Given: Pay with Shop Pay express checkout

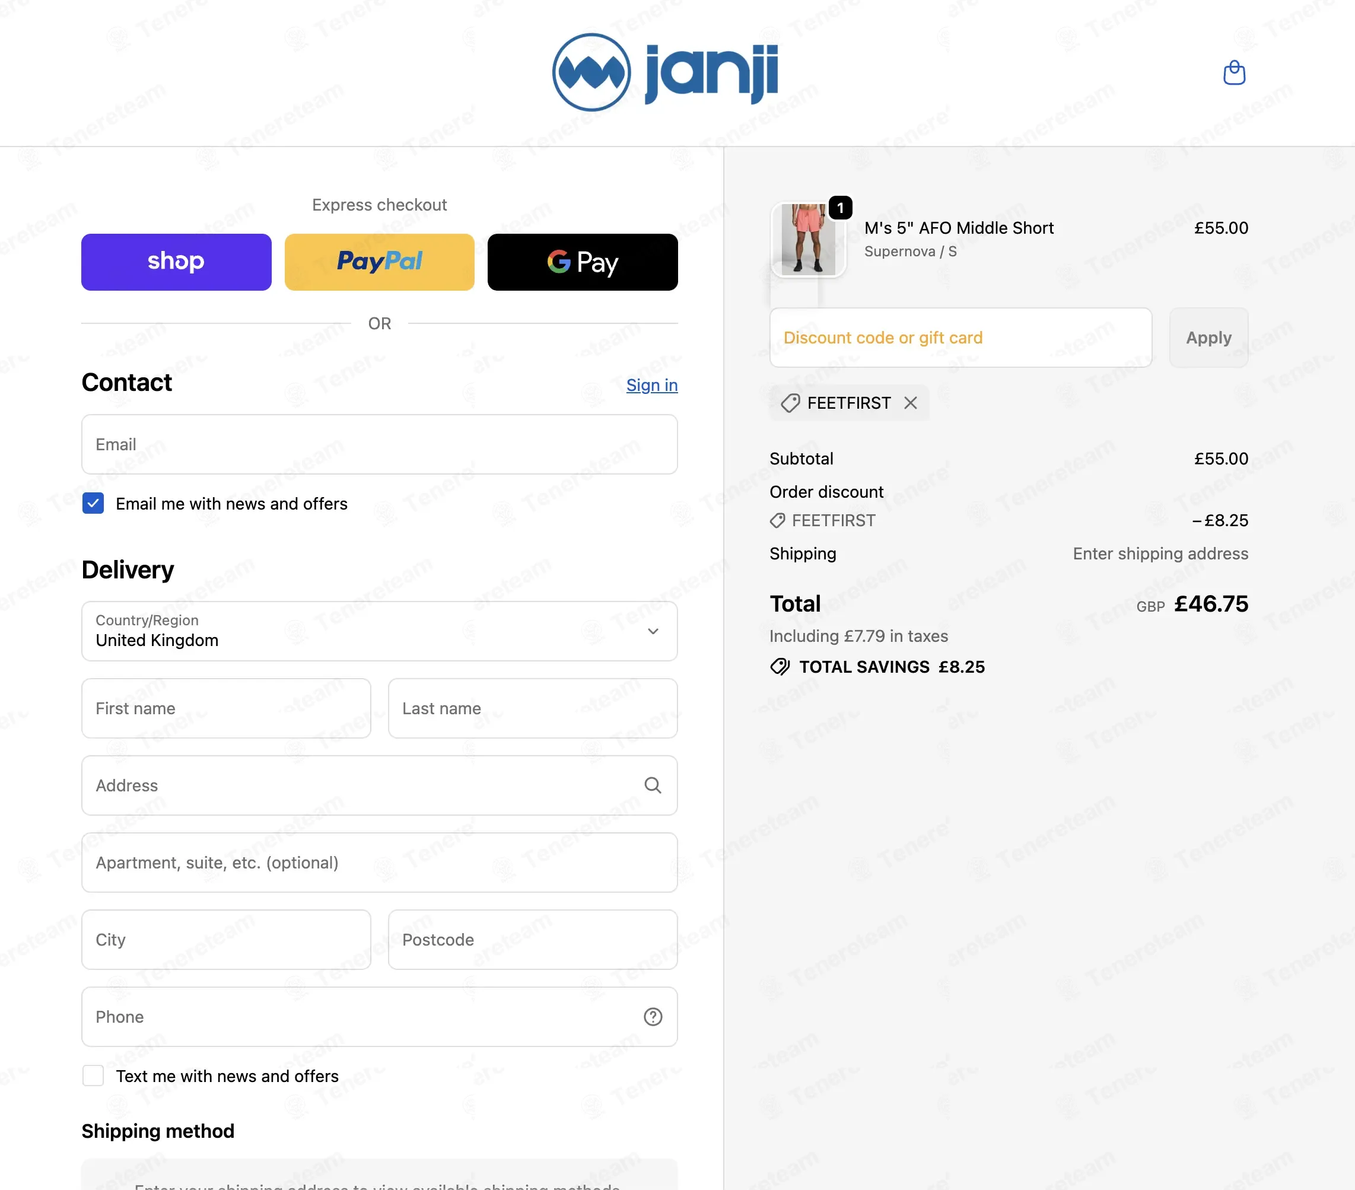Looking at the screenshot, I should [176, 262].
